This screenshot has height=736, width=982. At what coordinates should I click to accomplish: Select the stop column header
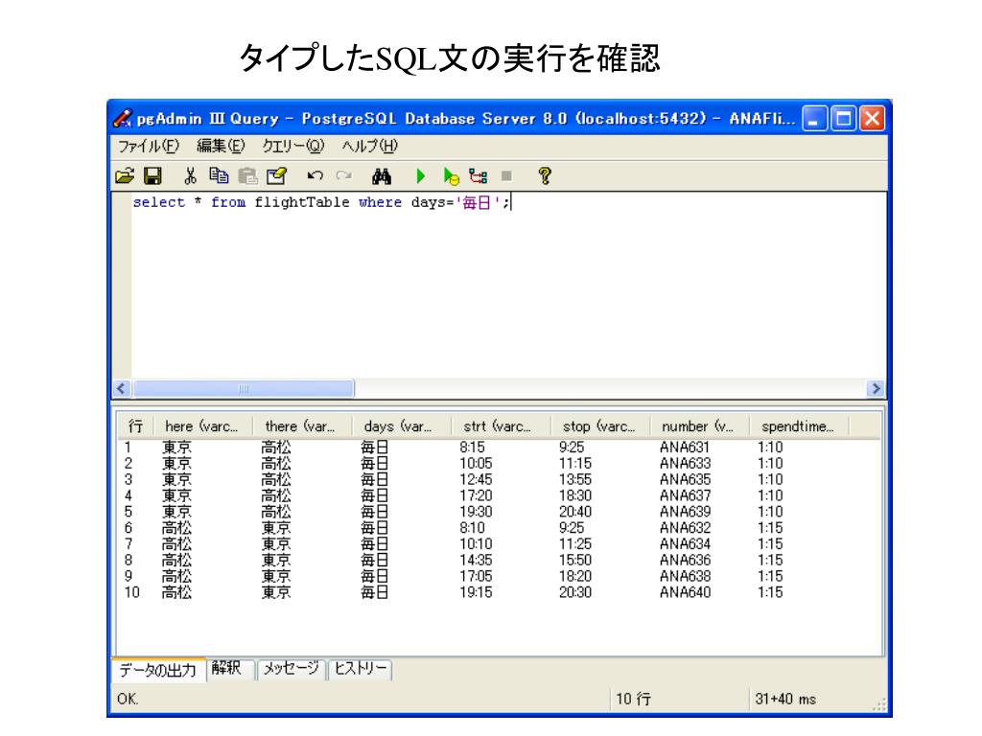coord(600,426)
